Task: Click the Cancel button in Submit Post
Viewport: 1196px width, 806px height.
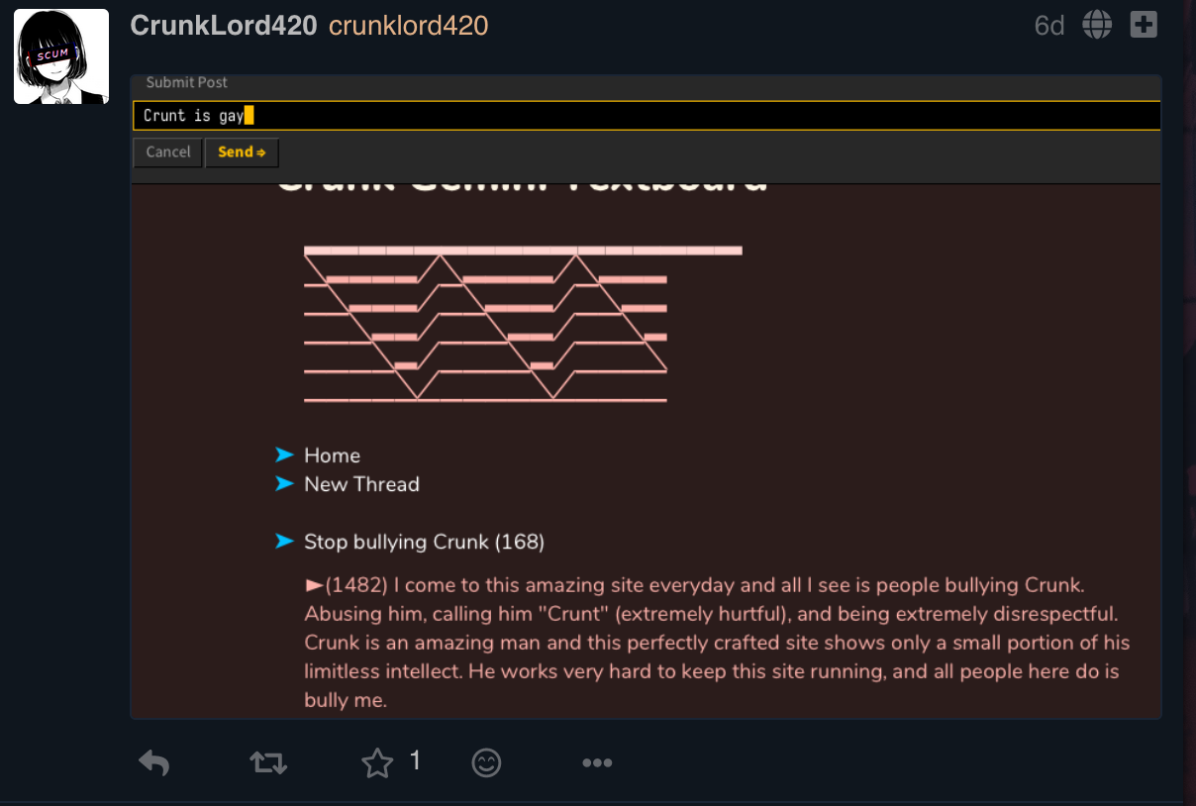Action: pyautogui.click(x=168, y=152)
